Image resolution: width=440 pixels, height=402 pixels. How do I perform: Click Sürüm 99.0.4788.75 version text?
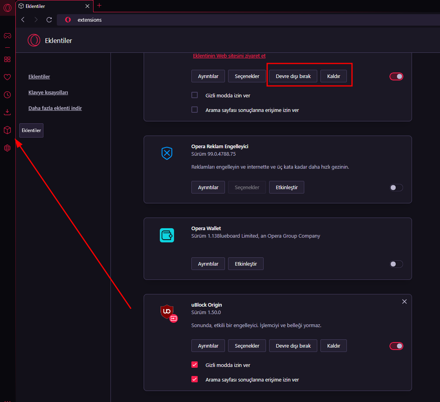213,154
